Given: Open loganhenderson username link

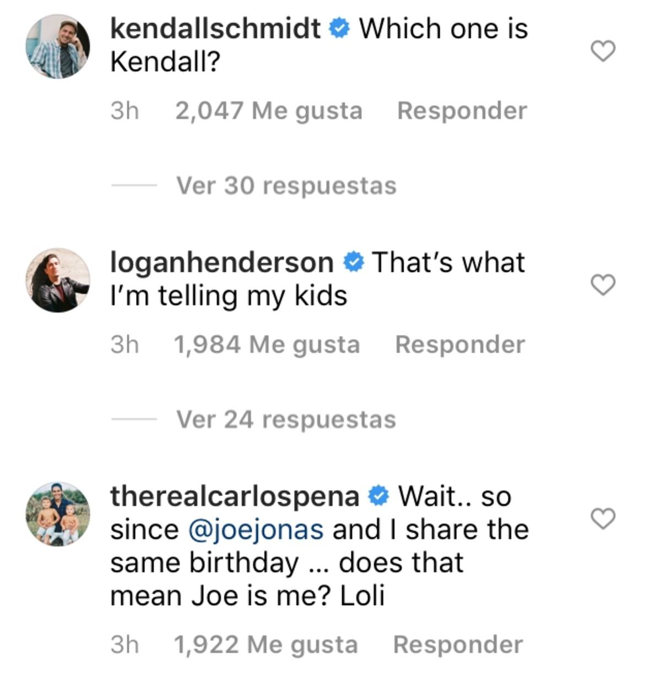Looking at the screenshot, I should click(x=222, y=262).
